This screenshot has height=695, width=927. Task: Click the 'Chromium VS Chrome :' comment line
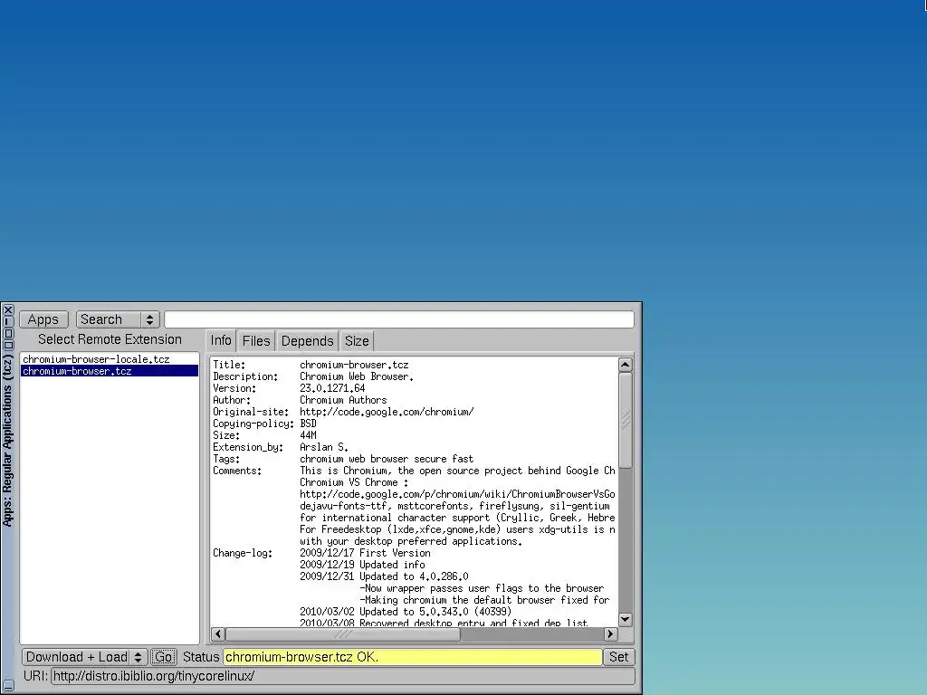coord(354,482)
